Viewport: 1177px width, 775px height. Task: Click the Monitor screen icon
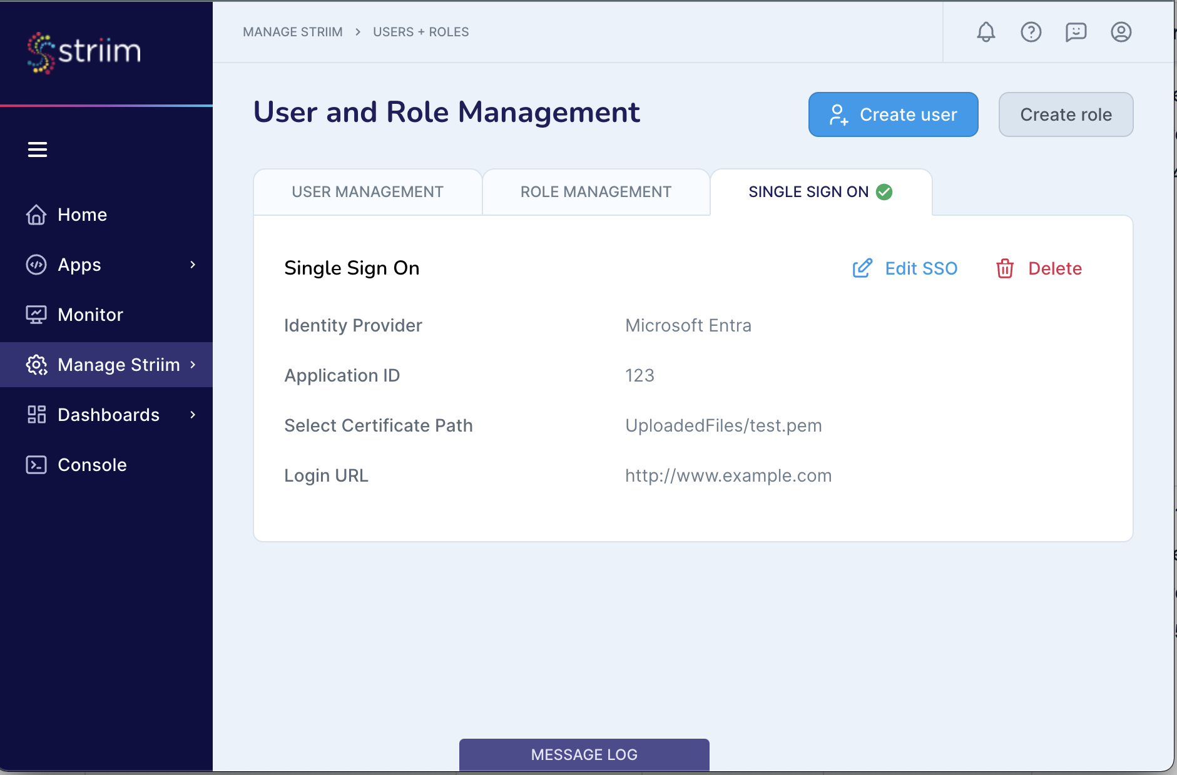pyautogui.click(x=36, y=315)
